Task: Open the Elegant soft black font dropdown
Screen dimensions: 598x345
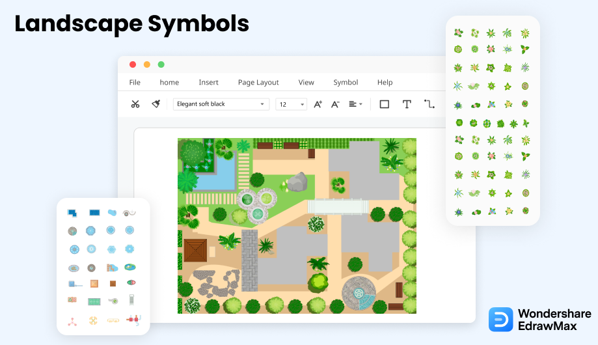Action: tap(221, 104)
